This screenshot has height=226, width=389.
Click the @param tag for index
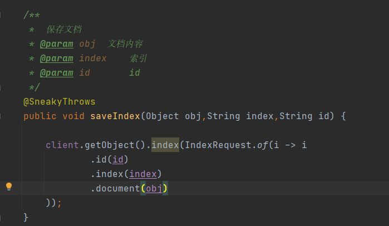(57, 58)
